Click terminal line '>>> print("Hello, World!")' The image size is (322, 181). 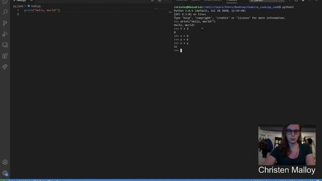pos(195,22)
